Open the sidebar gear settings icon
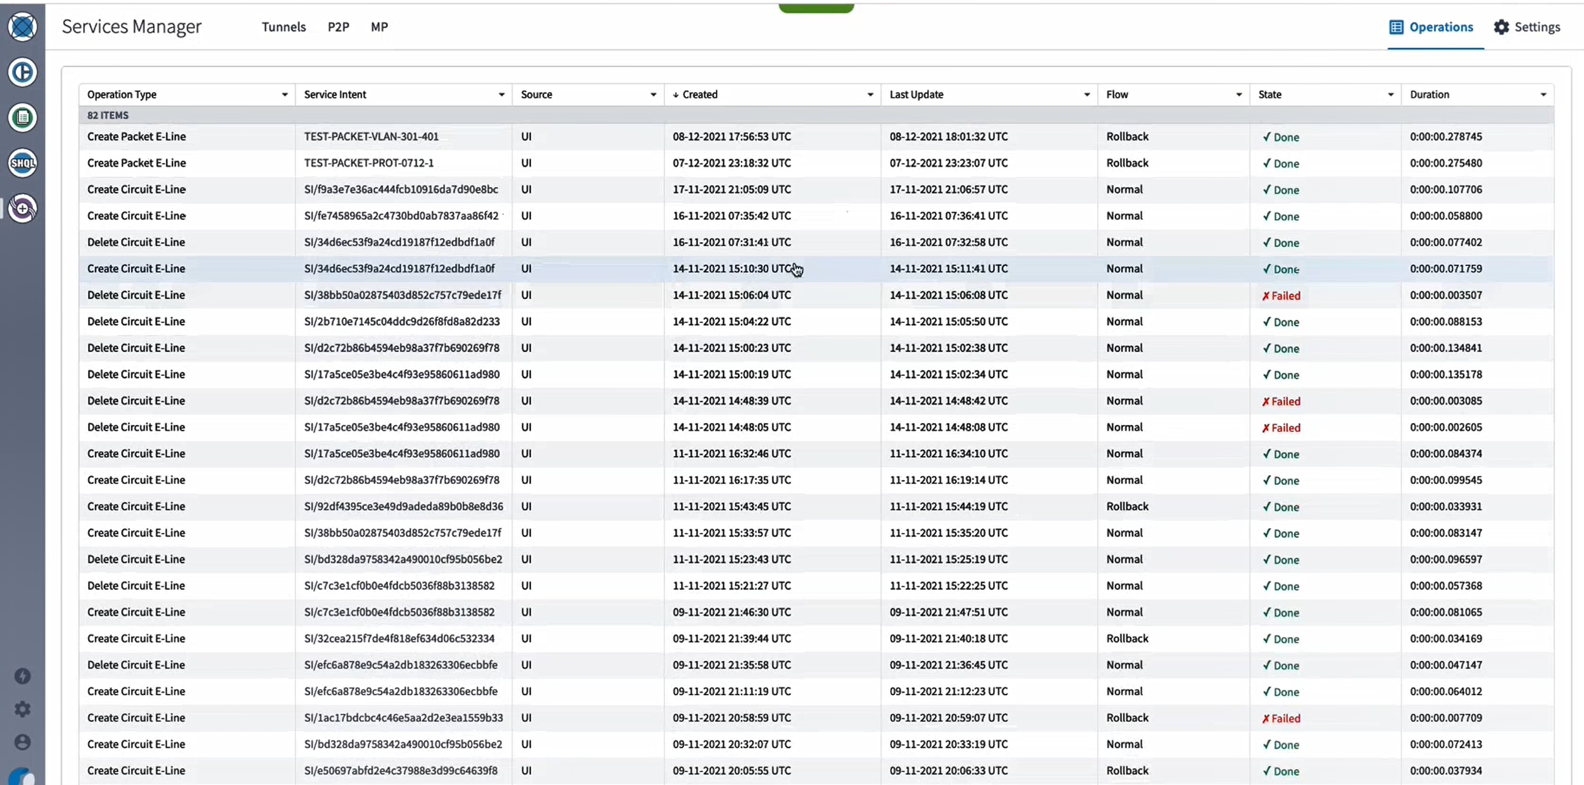 [23, 709]
